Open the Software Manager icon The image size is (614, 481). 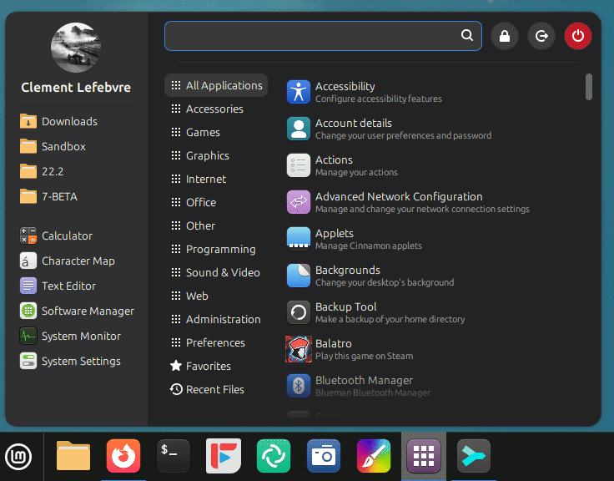(x=28, y=311)
